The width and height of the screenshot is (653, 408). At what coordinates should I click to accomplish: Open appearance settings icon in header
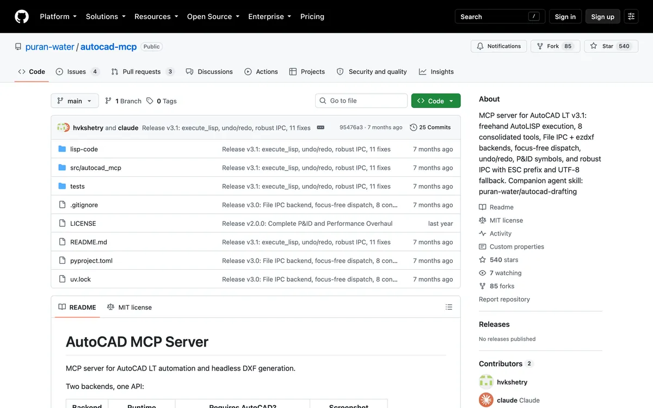tap(631, 16)
